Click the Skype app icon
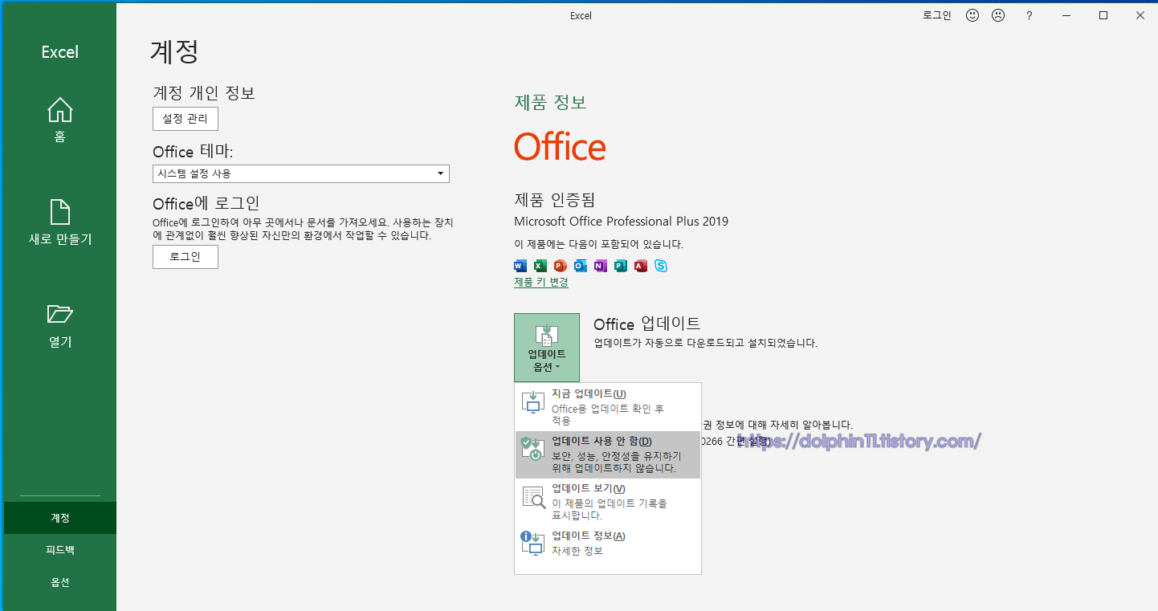The width and height of the screenshot is (1158, 611). click(x=660, y=266)
